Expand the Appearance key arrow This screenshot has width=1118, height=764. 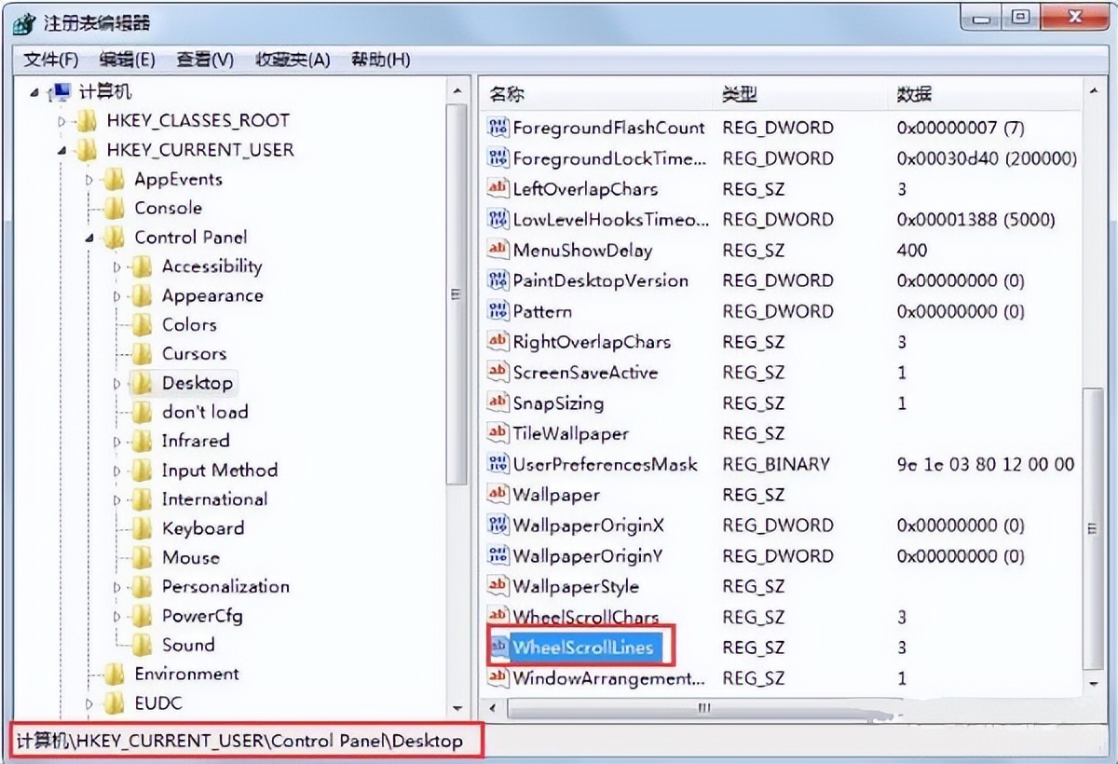pos(117,296)
